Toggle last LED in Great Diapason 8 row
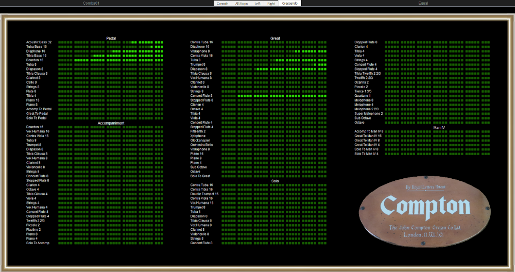 coord(325,69)
